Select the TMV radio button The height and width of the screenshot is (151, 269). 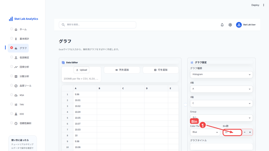[12, 104]
